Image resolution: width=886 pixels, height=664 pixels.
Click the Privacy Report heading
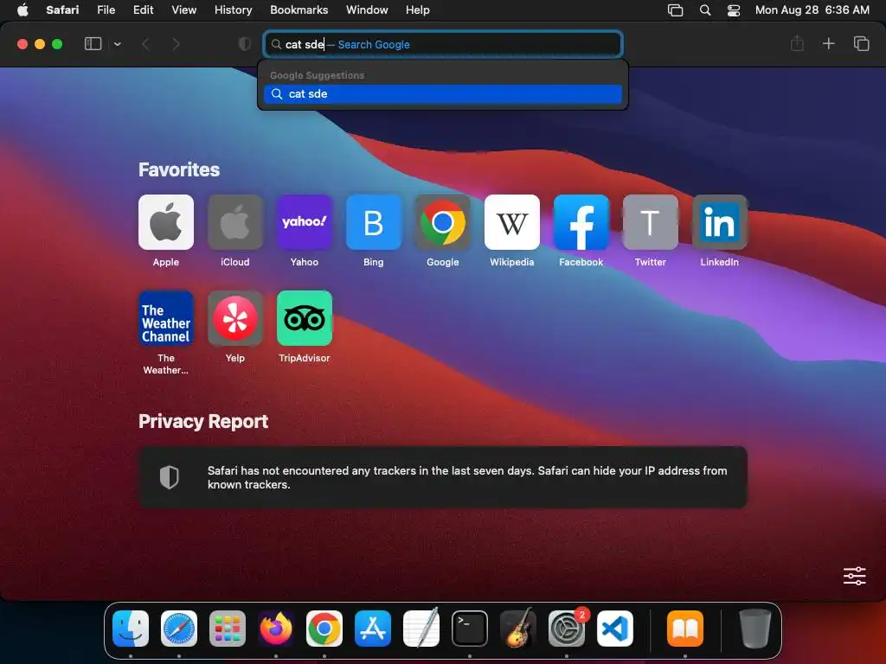203,421
